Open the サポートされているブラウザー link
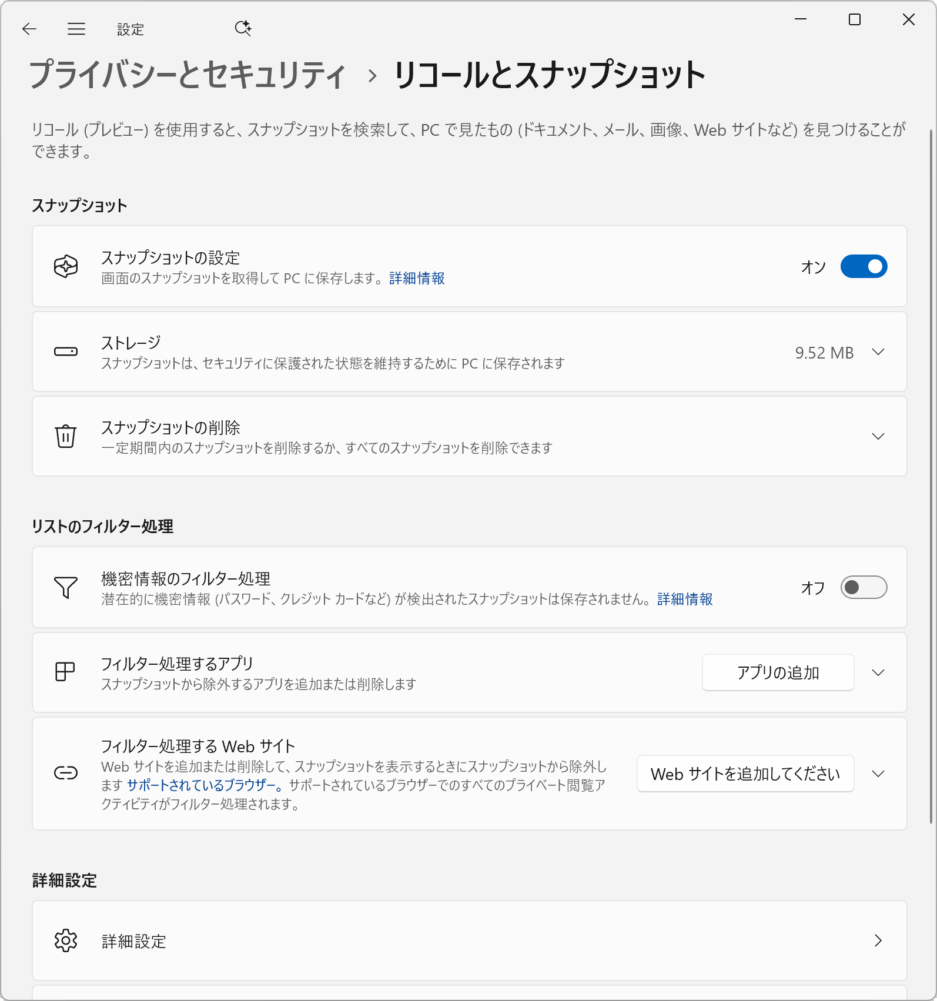Image resolution: width=937 pixels, height=1001 pixels. pos(201,785)
